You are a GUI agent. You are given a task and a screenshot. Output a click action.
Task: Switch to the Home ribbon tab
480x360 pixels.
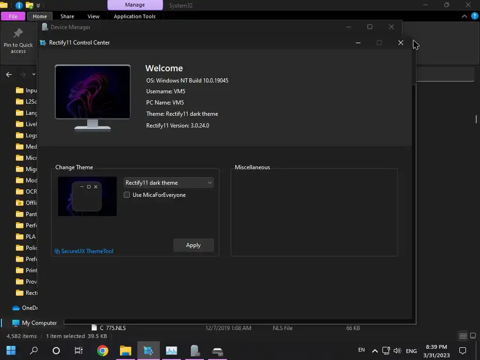point(40,16)
